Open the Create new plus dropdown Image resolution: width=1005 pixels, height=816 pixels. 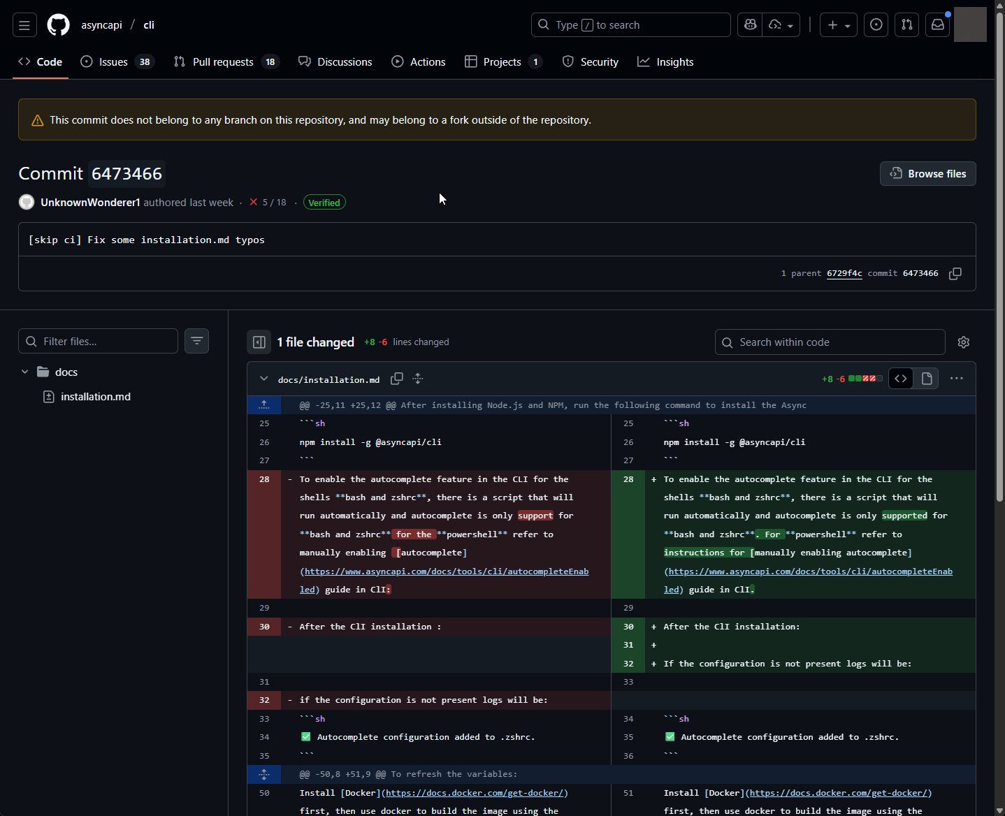pos(839,25)
